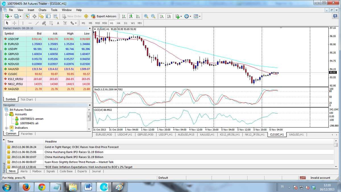Switch to the crosshair cursor

(14, 23)
